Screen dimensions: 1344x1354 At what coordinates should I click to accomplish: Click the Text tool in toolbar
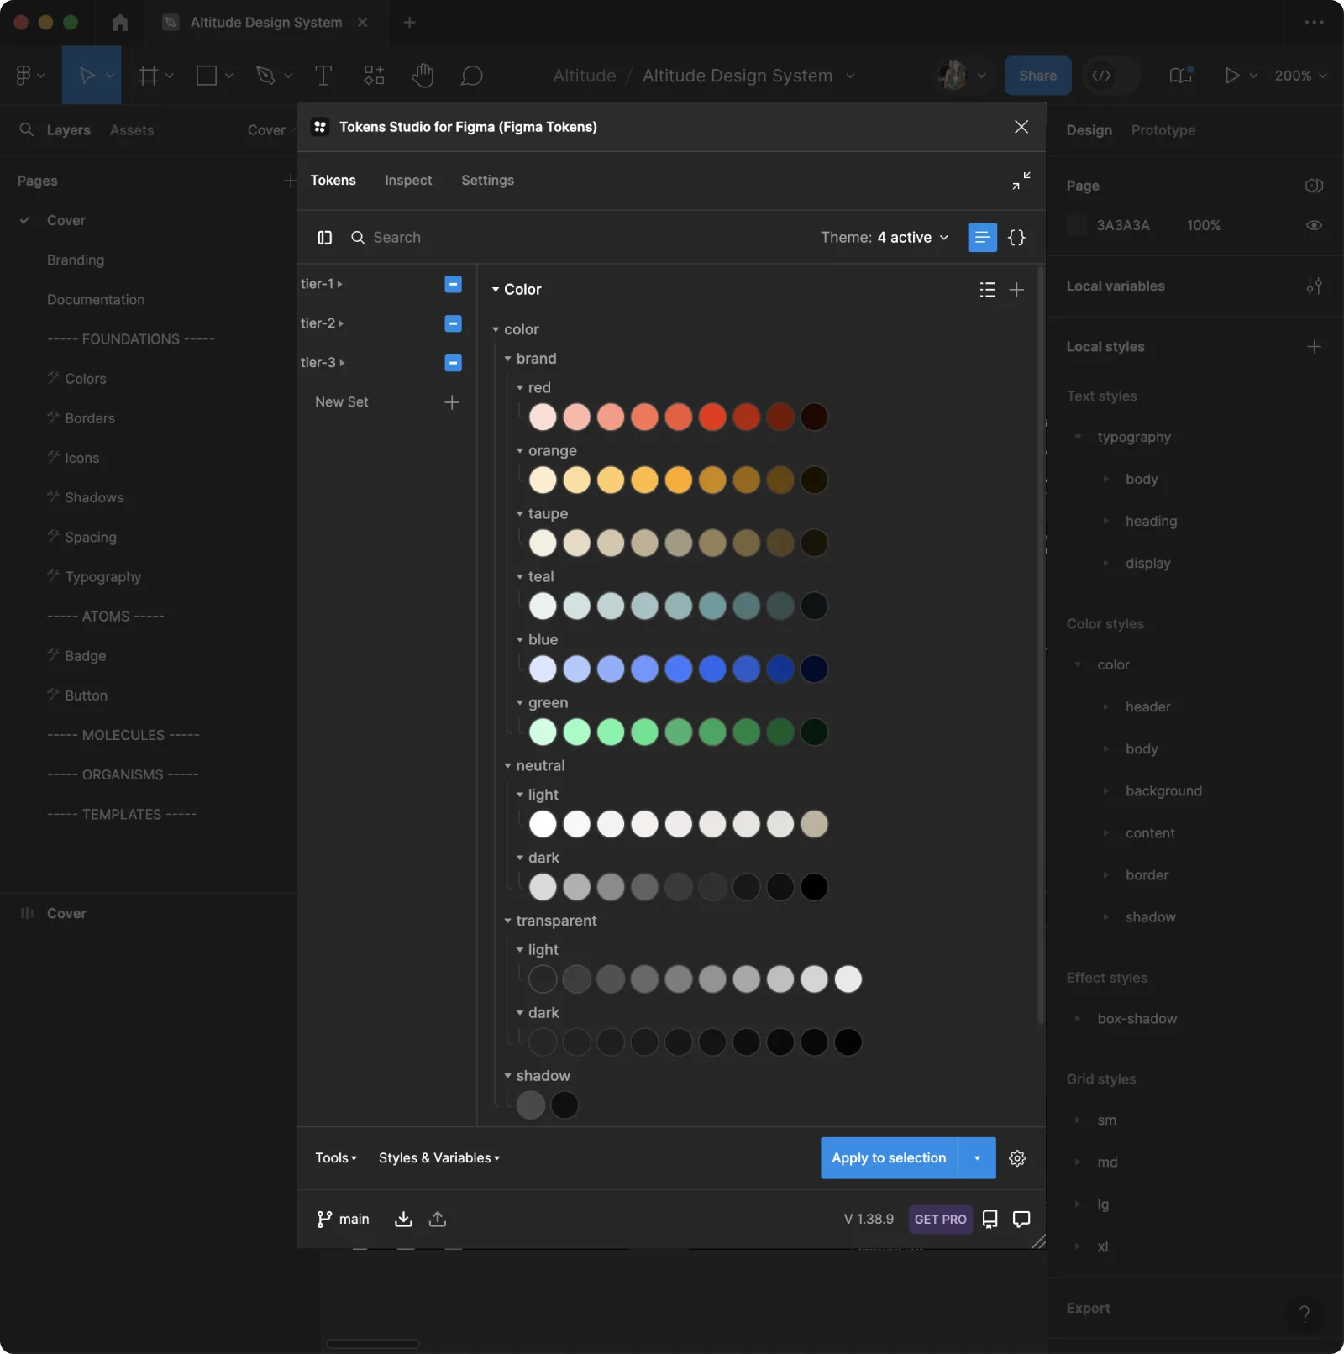click(323, 76)
